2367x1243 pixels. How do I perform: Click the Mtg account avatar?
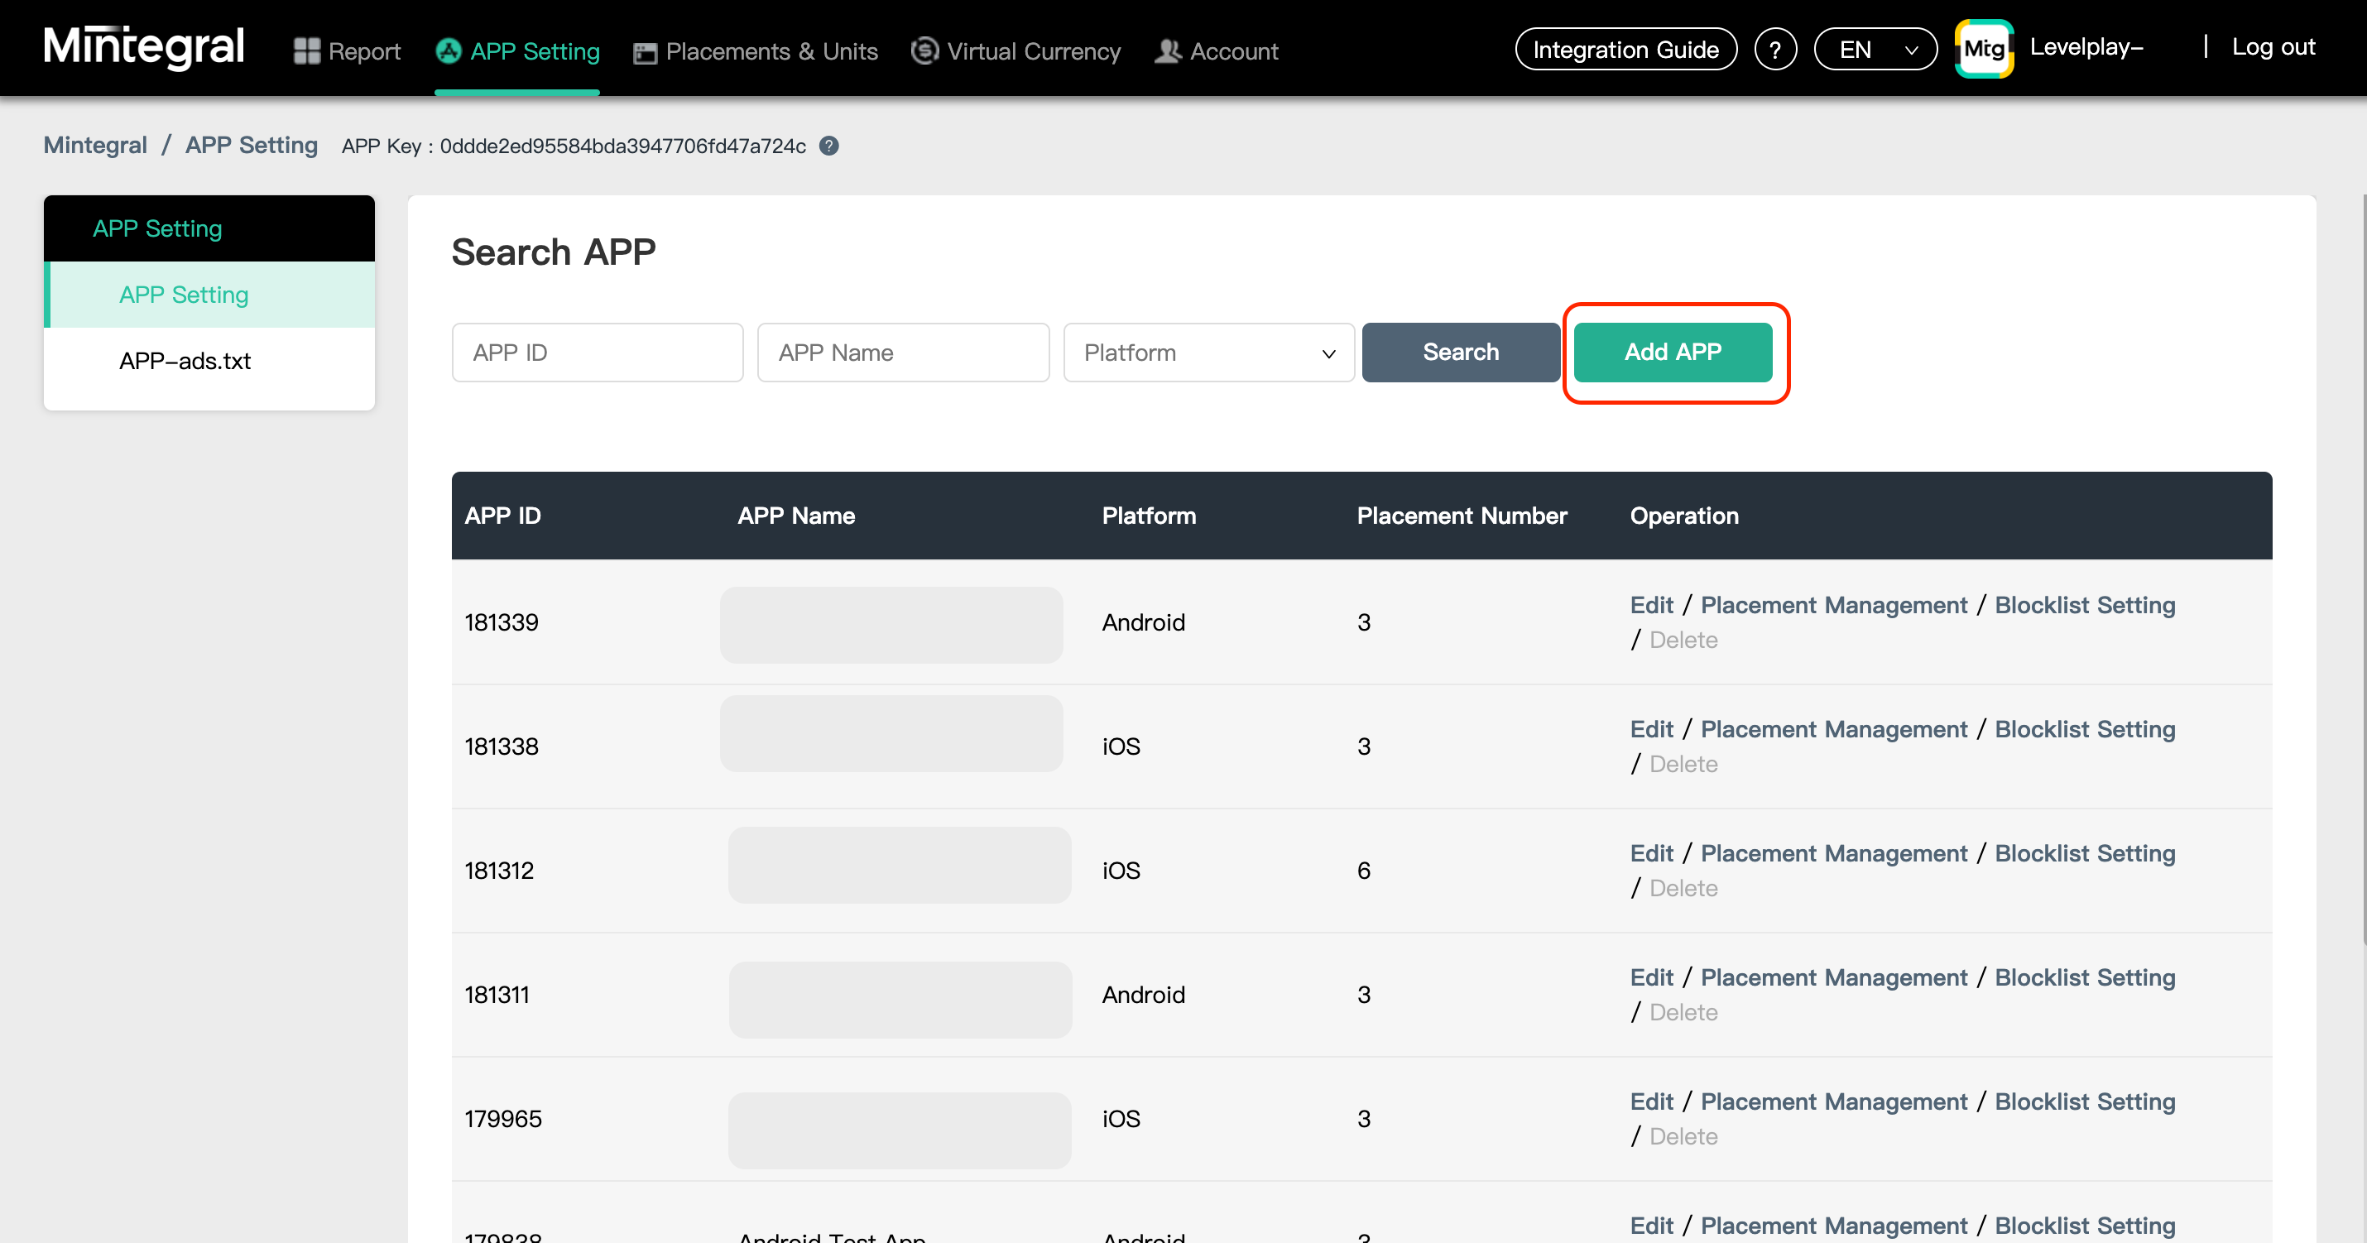pos(1984,49)
